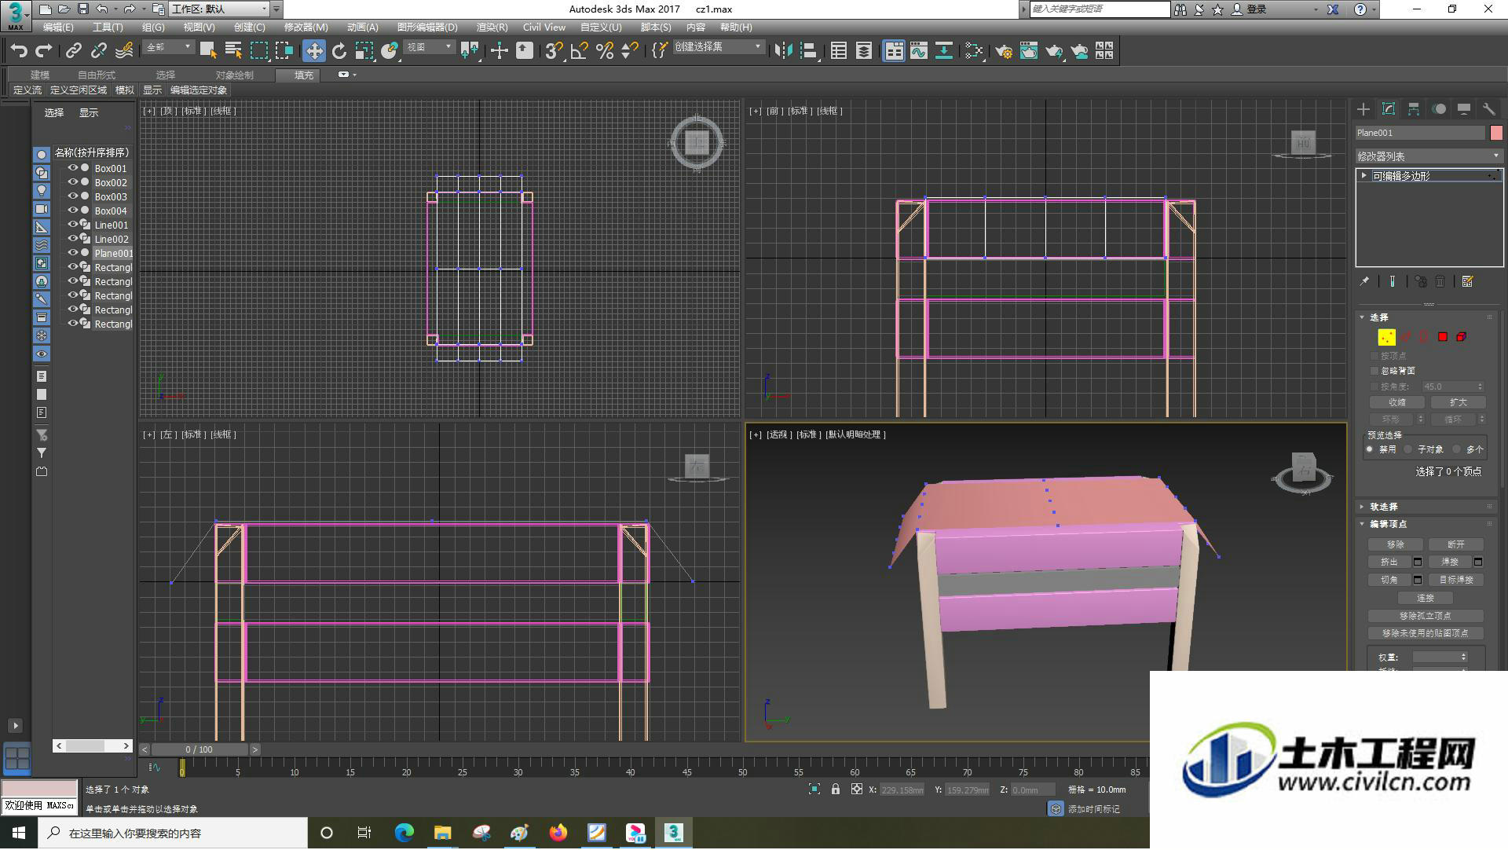Hide the Line001 object in Scene Explorer
Viewport: 1508px width, 850px height.
click(x=73, y=225)
